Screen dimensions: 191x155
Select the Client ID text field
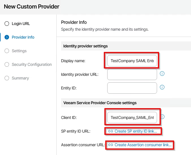tap(132, 118)
